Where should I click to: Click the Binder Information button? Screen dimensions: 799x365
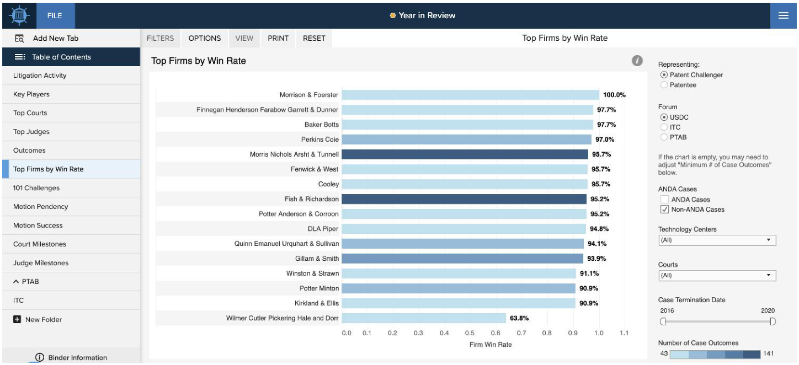71,357
